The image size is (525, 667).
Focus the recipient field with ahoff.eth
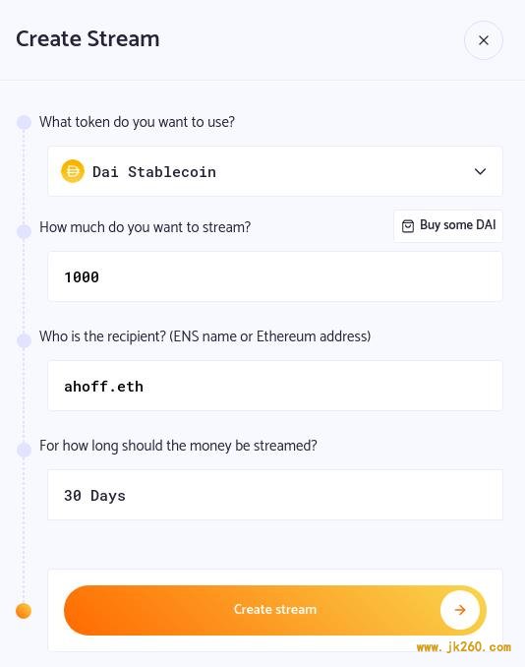point(275,386)
